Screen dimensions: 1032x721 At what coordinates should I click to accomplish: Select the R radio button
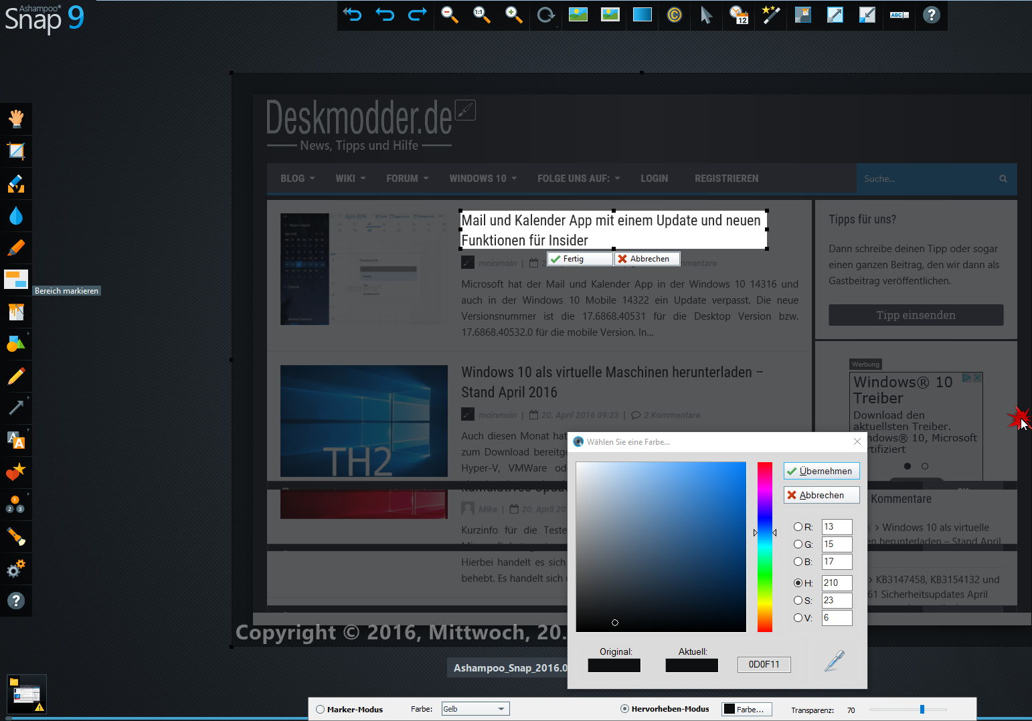coord(798,527)
